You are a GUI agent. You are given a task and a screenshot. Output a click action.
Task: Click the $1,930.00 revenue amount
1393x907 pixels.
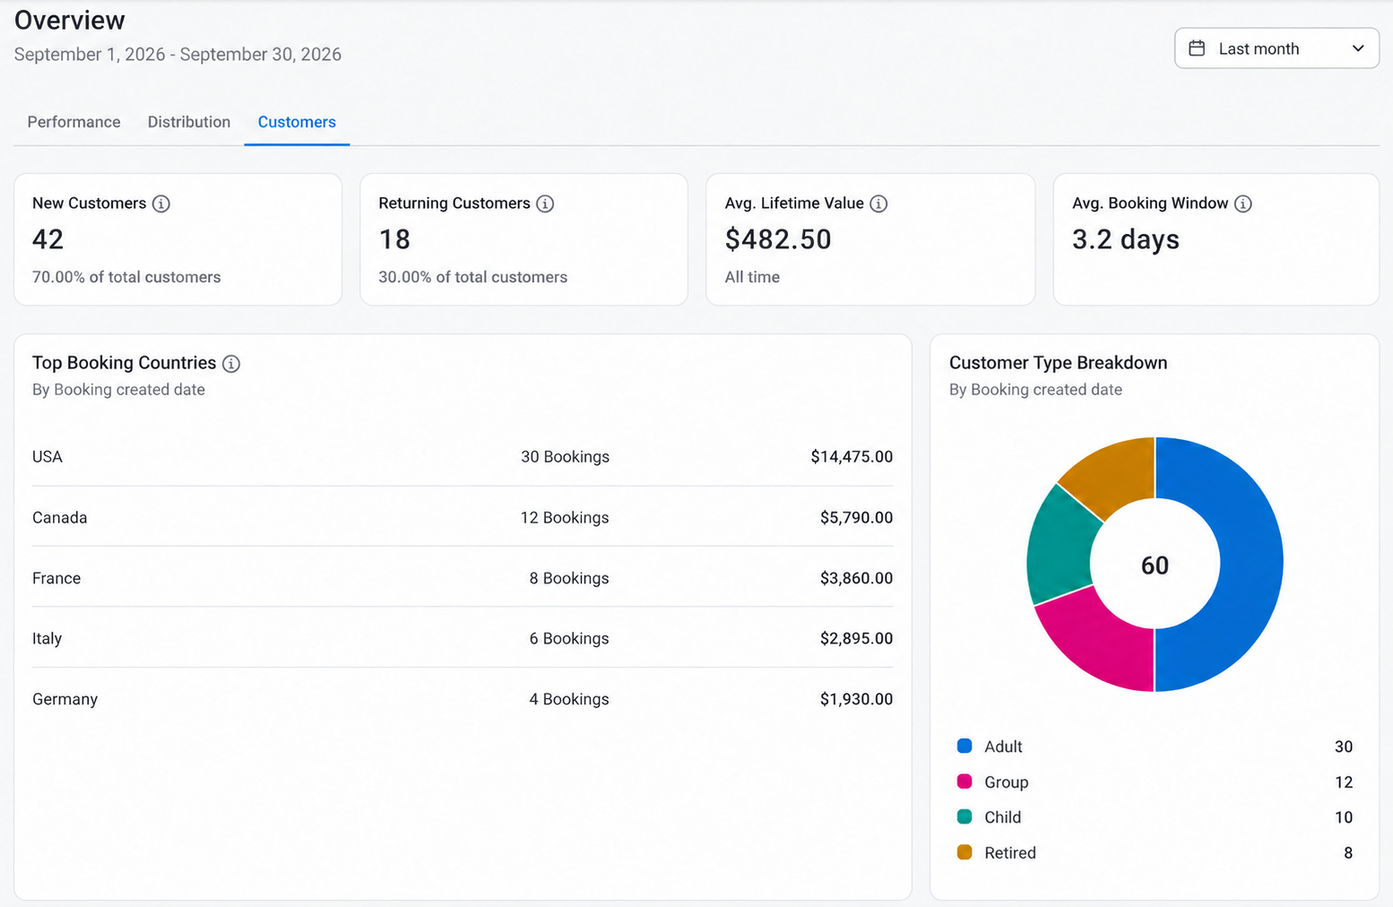tap(856, 700)
